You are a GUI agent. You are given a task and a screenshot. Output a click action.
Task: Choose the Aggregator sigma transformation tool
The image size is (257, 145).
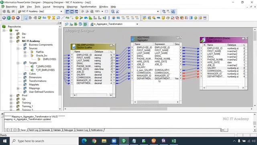(53, 18)
